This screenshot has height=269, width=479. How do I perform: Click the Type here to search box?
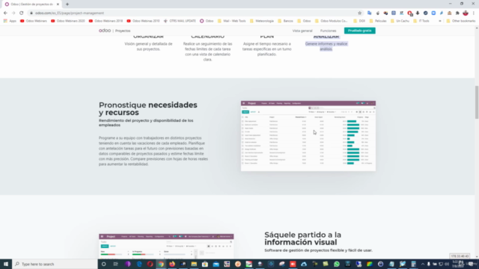(55, 264)
